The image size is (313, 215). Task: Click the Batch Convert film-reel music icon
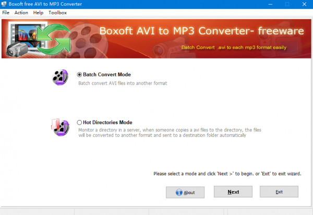(61, 77)
